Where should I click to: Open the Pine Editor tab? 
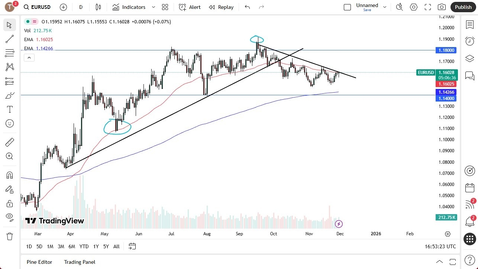tap(39, 262)
